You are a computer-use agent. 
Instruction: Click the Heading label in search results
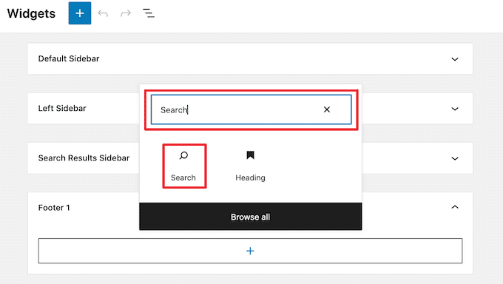(x=250, y=177)
